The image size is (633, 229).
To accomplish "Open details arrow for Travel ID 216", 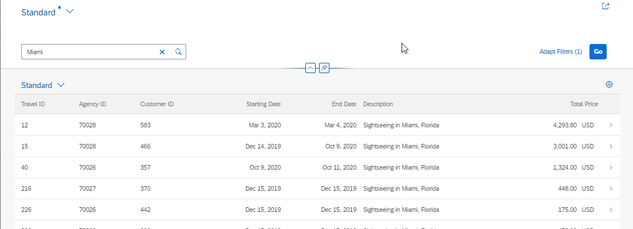I will point(611,188).
